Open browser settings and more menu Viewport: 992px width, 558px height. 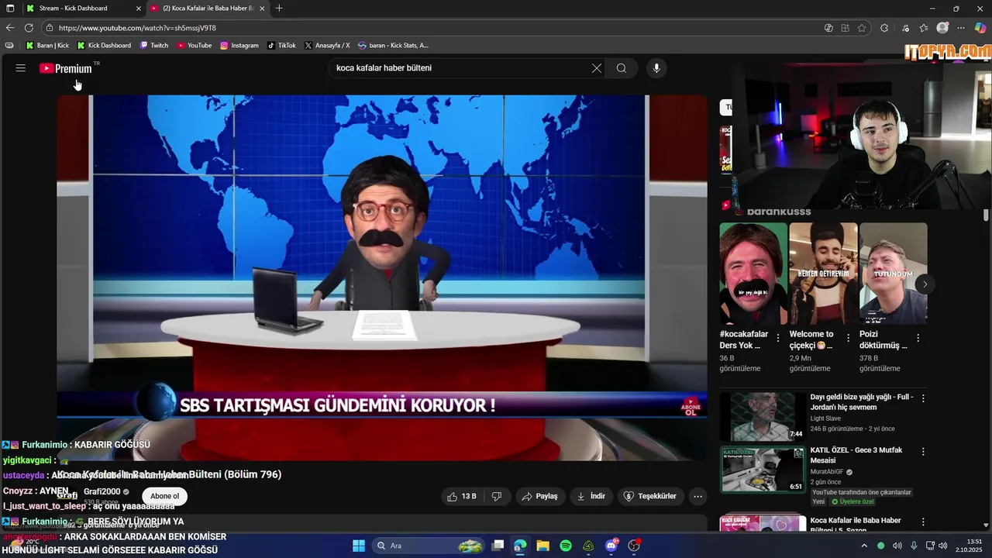click(962, 28)
